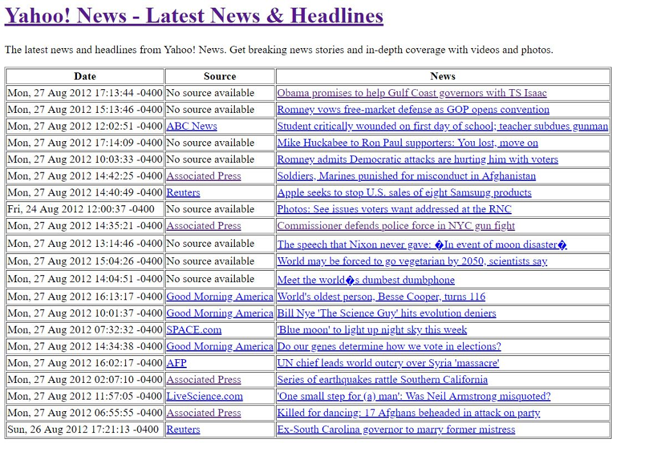This screenshot has width=657, height=456.
Task: Open the Yahoo! News - Latest News & Headlines title link
Action: (x=192, y=15)
